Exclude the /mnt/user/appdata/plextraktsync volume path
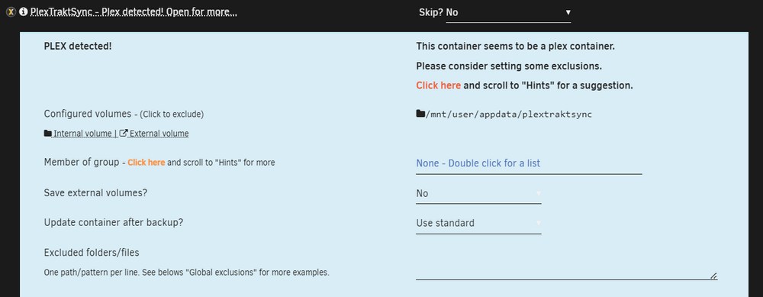This screenshot has width=763, height=297. (508, 115)
